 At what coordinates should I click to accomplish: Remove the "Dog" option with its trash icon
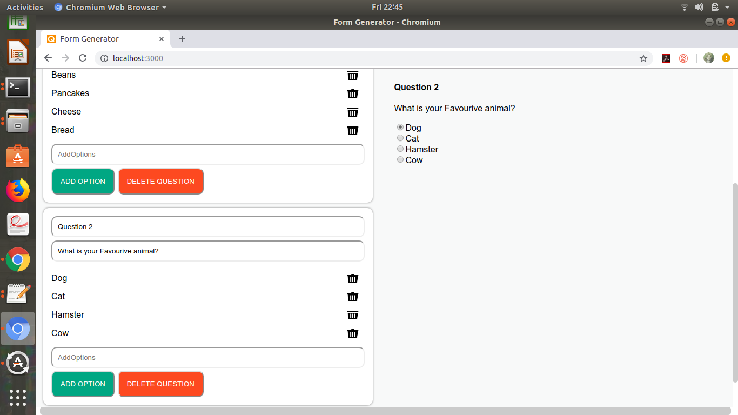pos(353,278)
